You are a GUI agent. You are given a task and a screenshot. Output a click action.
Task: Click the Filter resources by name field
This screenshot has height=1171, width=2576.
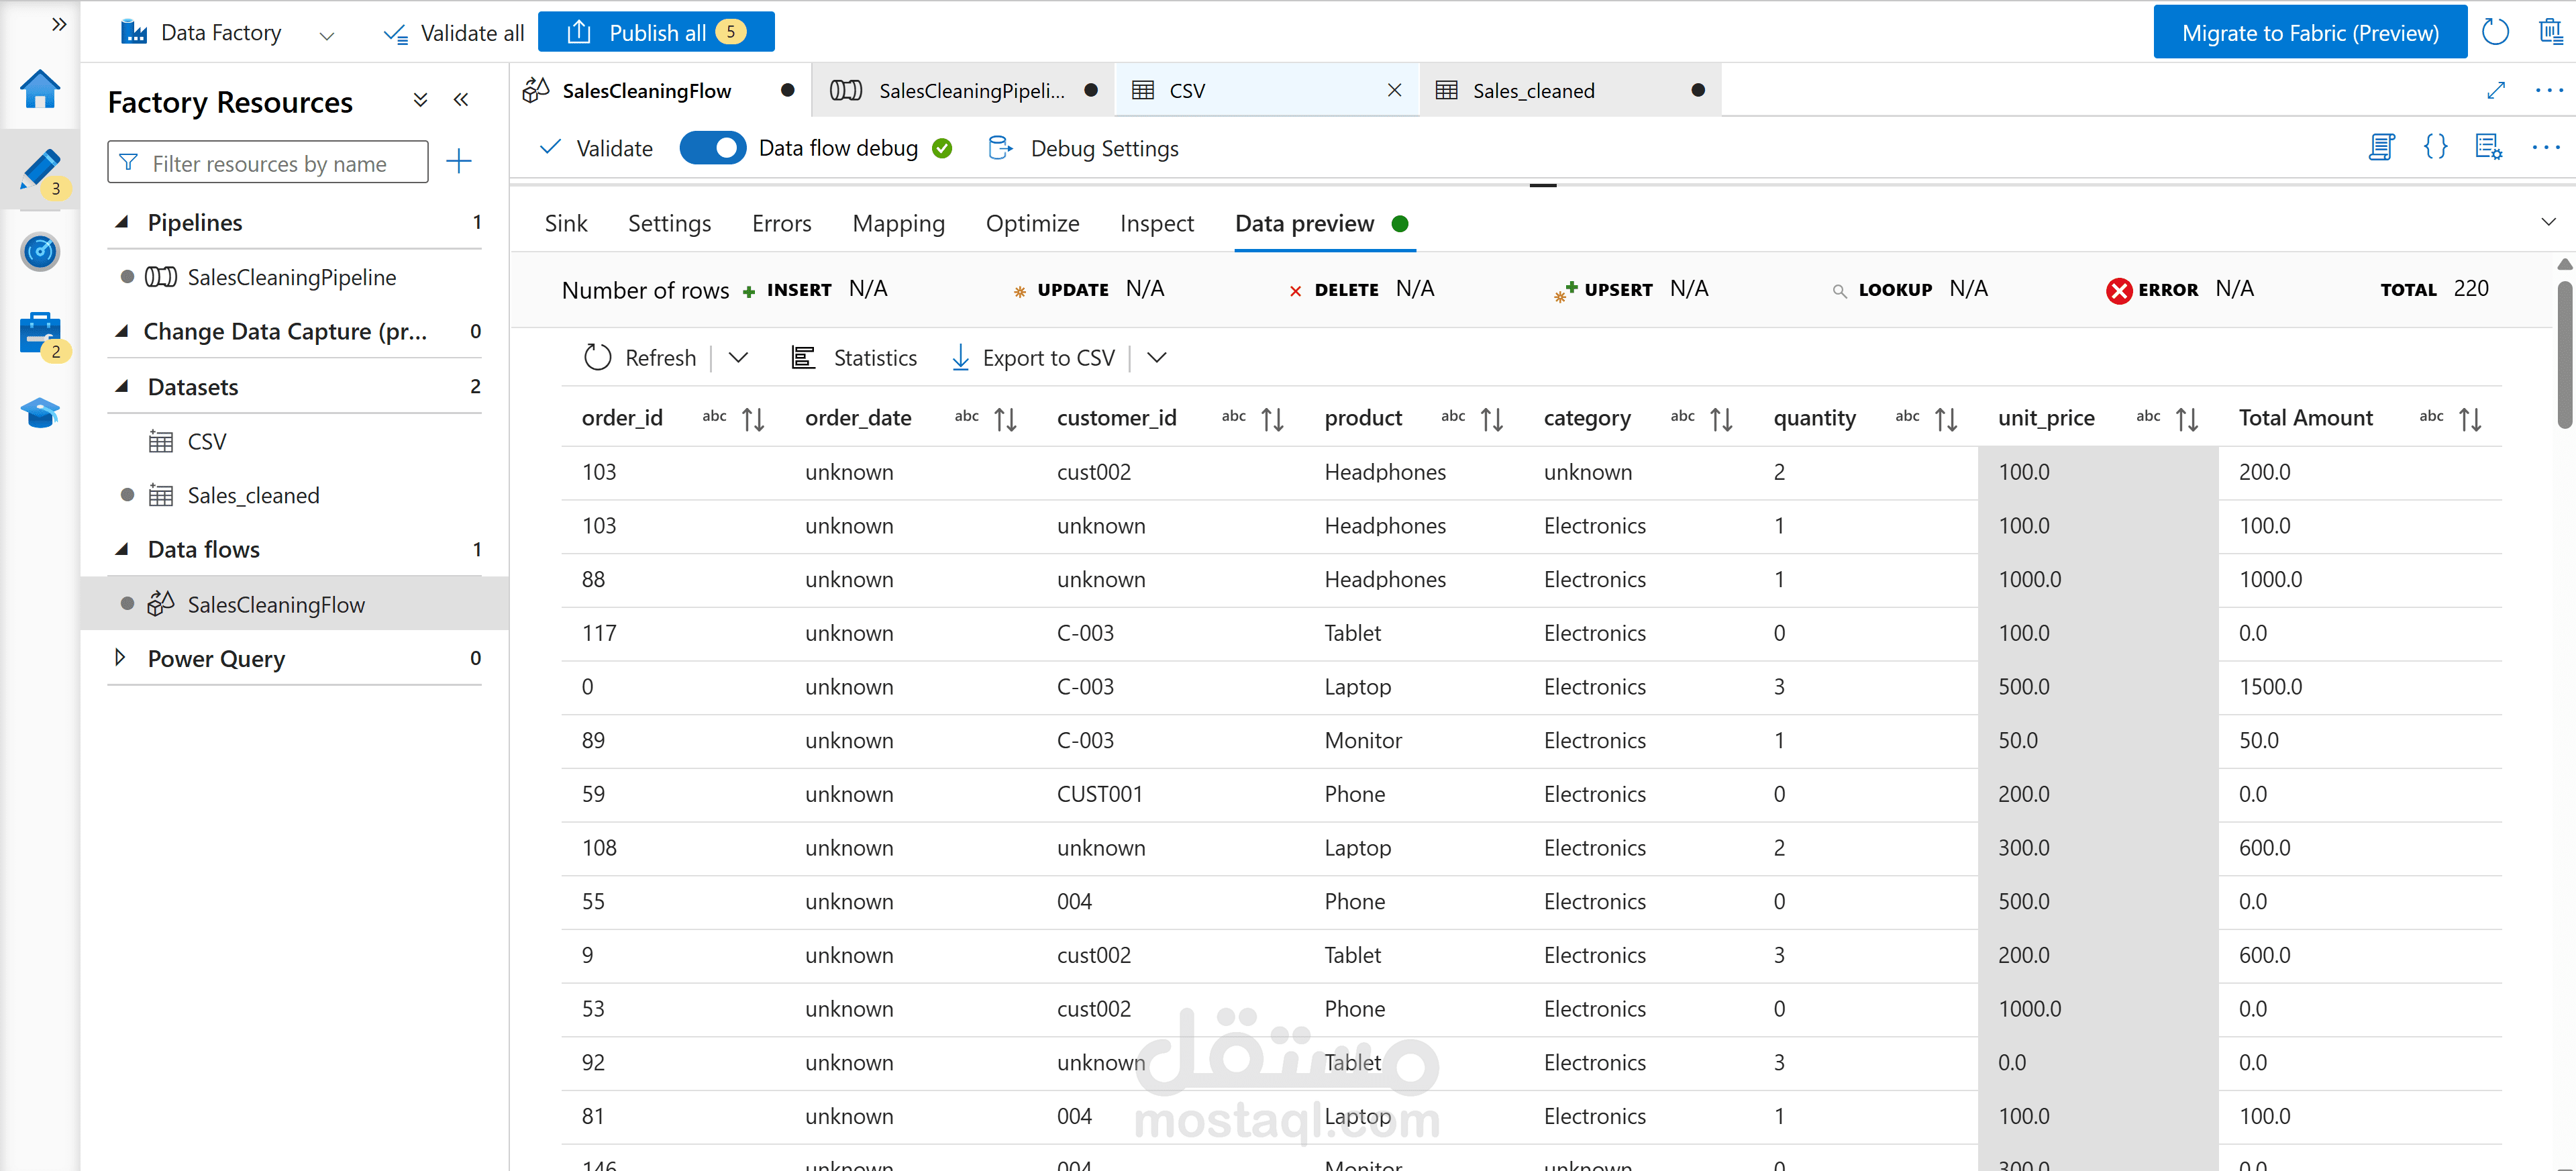268,163
